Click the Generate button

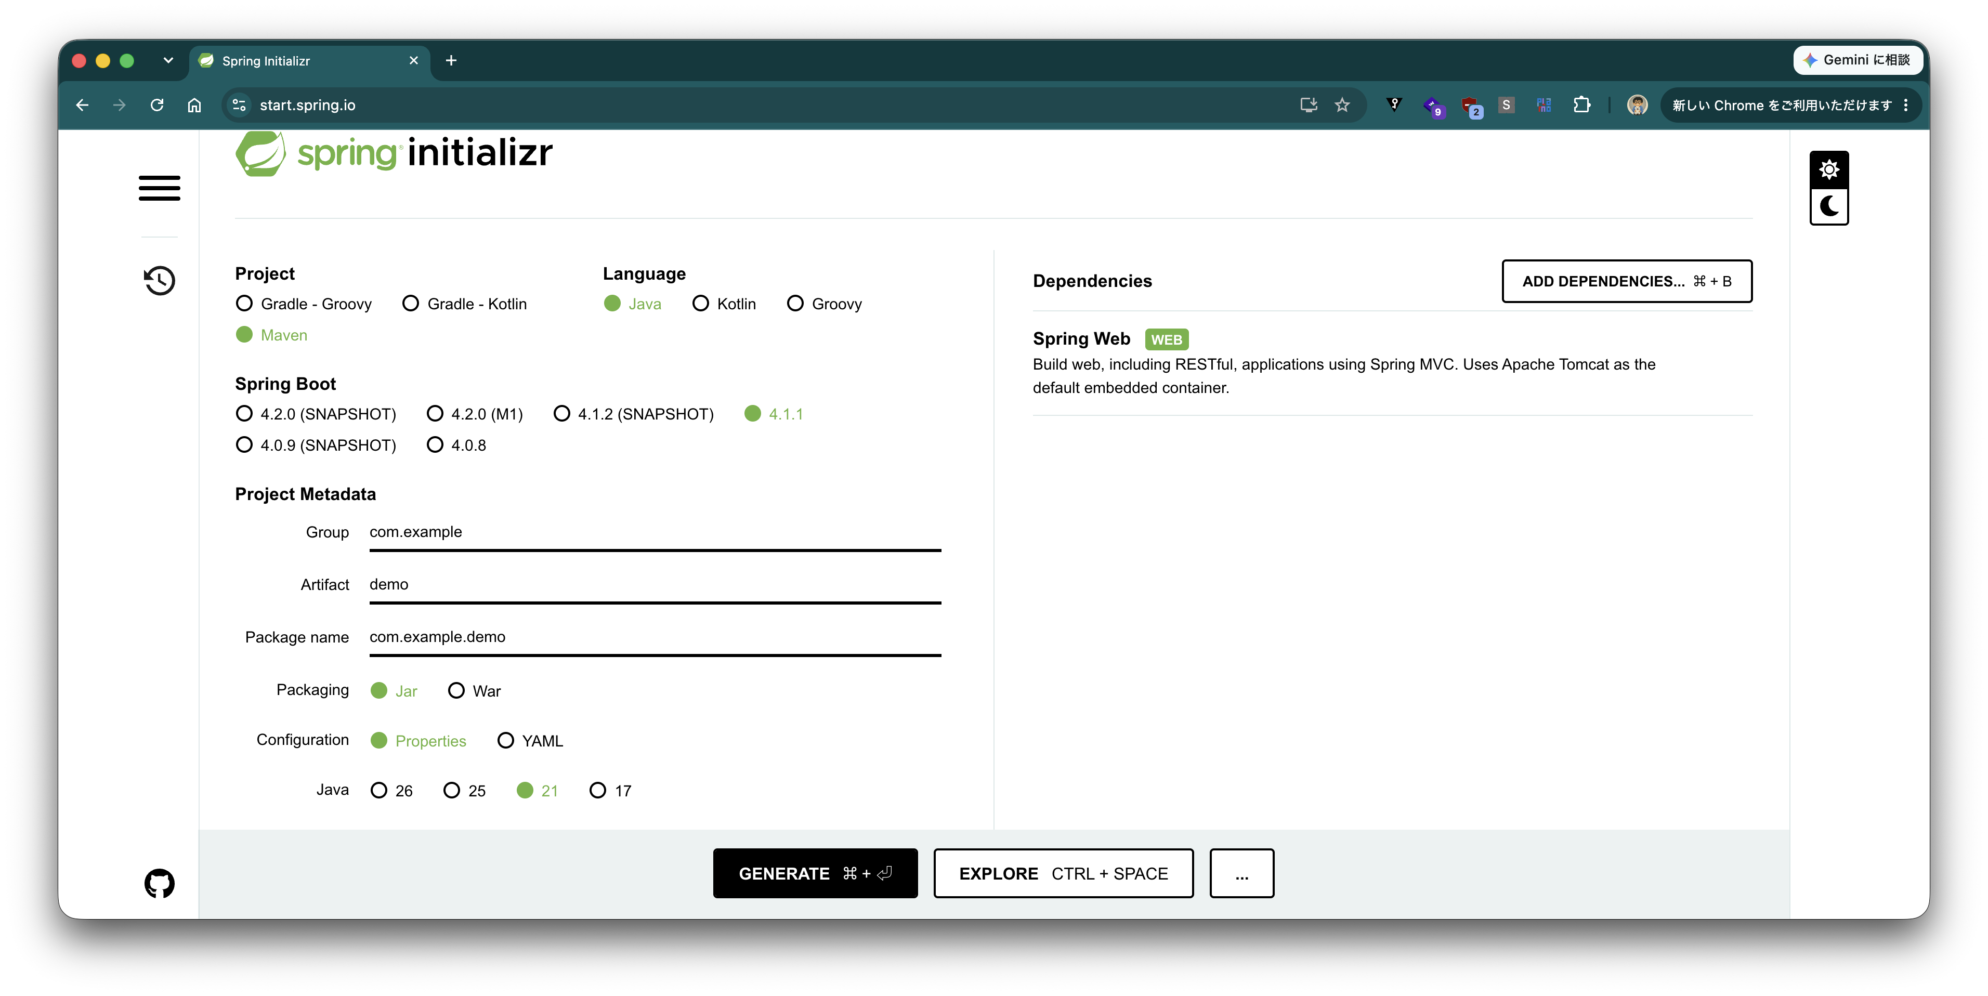click(815, 873)
